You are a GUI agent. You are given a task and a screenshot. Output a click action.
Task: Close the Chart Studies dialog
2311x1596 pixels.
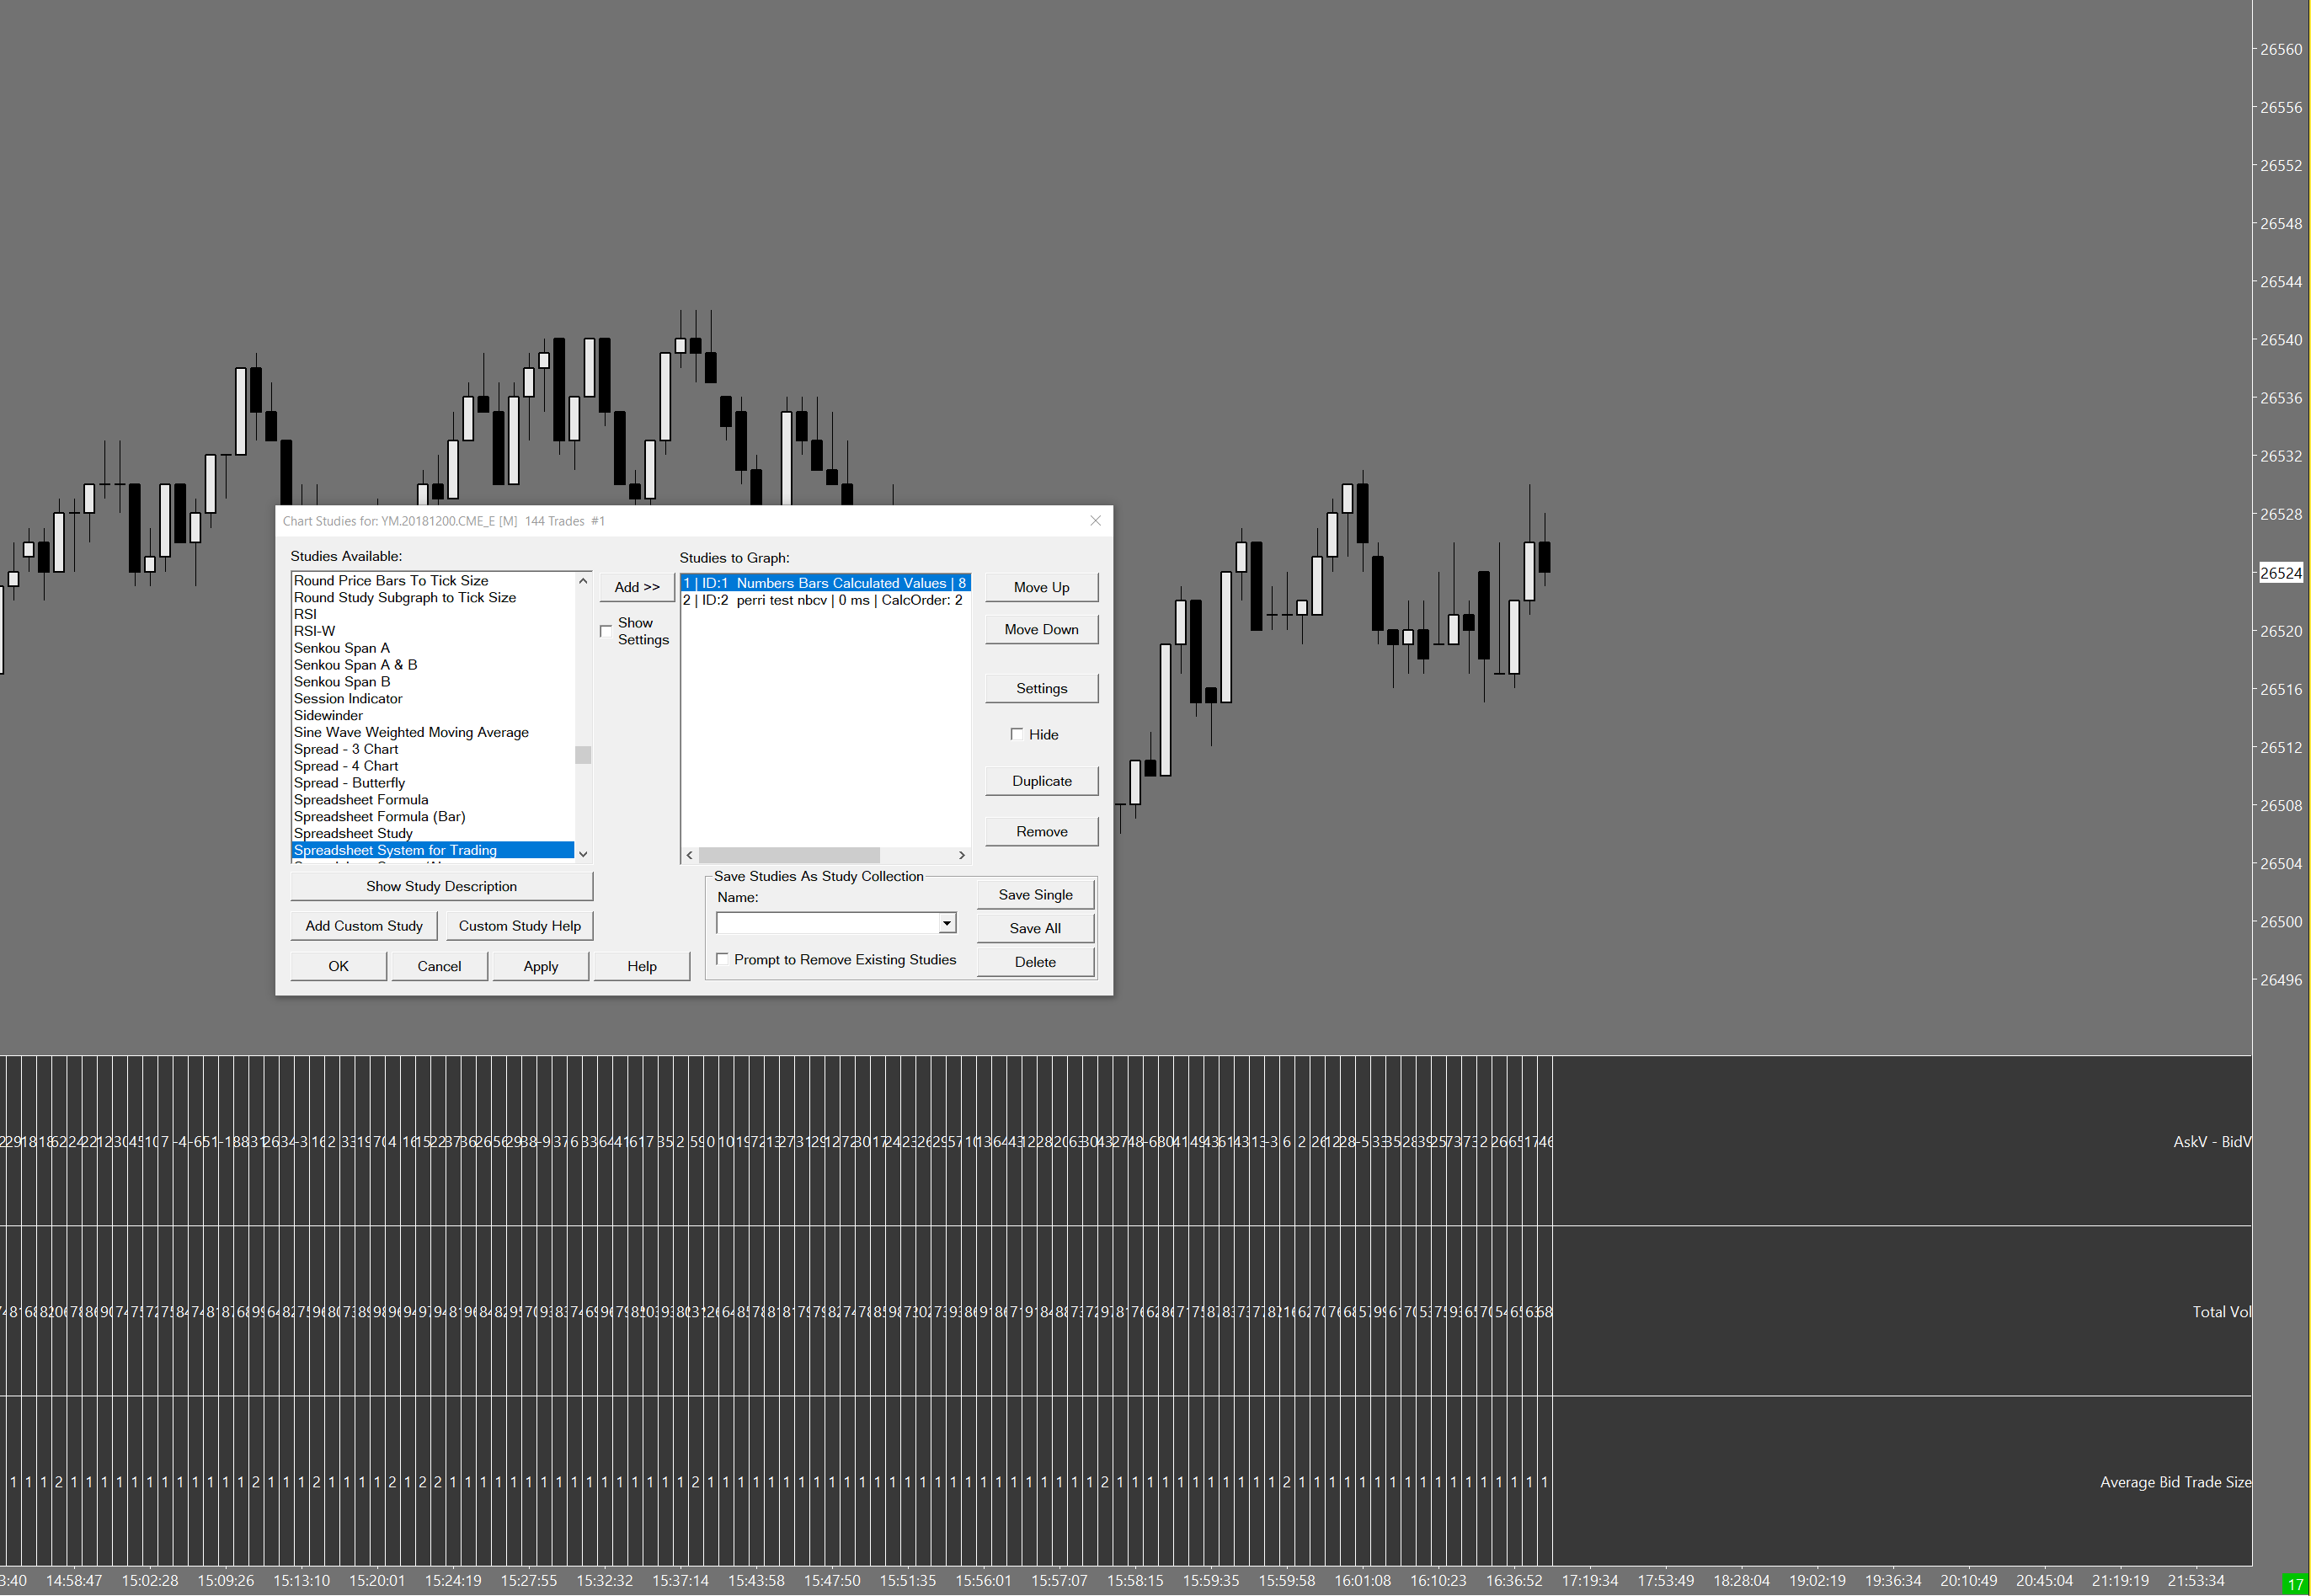click(1095, 520)
